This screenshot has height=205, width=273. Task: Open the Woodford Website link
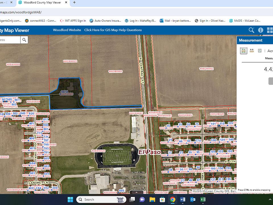(x=67, y=30)
